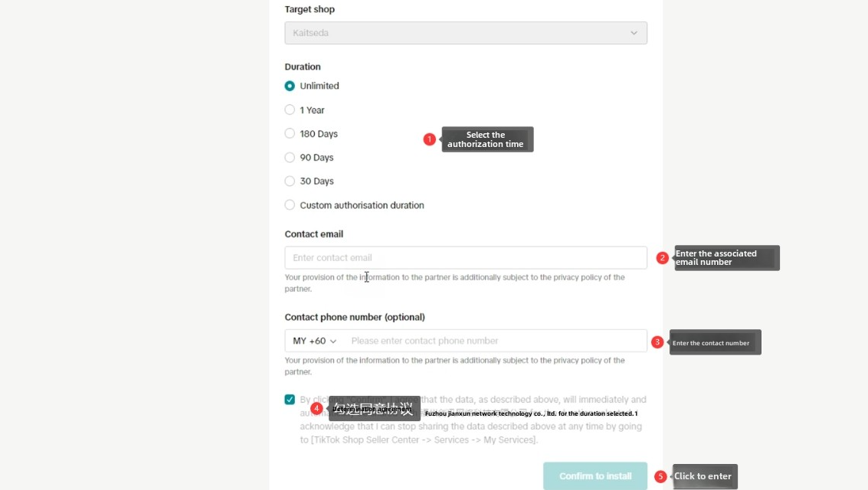This screenshot has height=490, width=868.
Task: Click the contact phone number field
Action: tap(496, 341)
